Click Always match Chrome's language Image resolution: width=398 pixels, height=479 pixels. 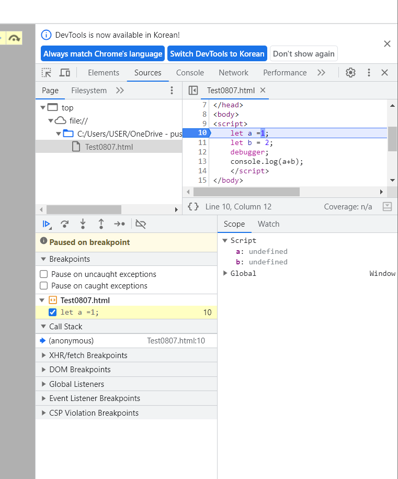(x=103, y=54)
